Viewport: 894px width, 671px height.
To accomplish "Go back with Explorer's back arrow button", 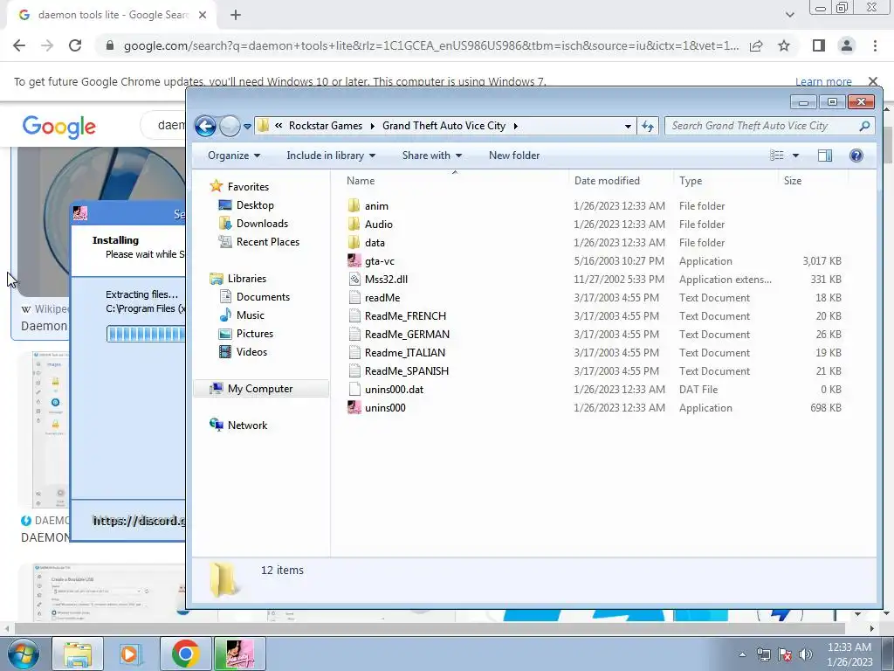I will tap(205, 126).
